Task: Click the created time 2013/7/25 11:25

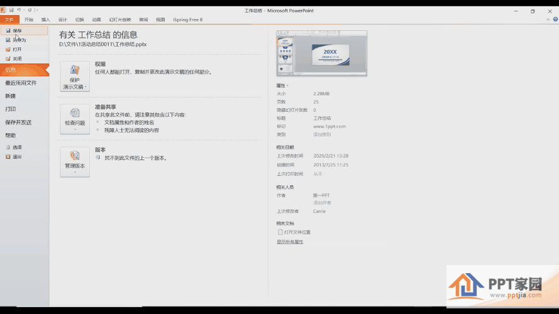Action: click(331, 165)
